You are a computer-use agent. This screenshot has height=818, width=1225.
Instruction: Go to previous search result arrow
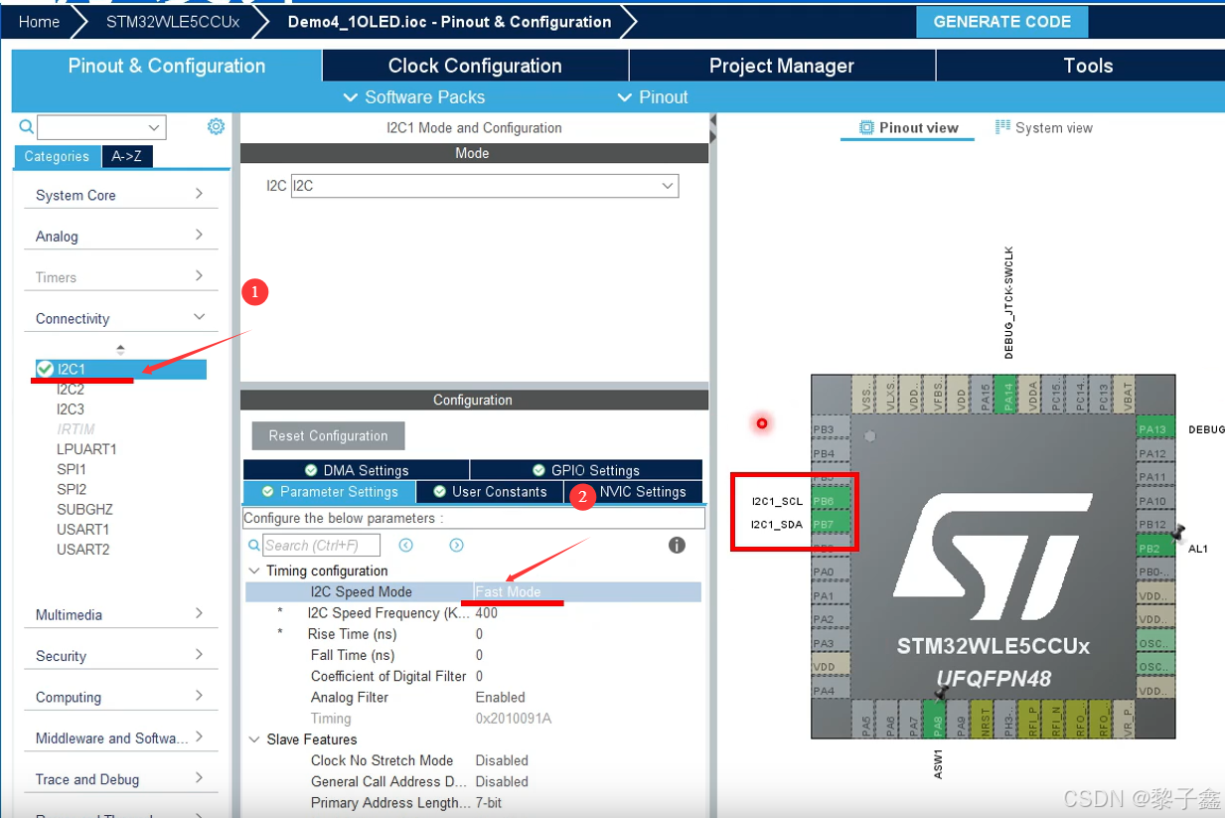(405, 545)
